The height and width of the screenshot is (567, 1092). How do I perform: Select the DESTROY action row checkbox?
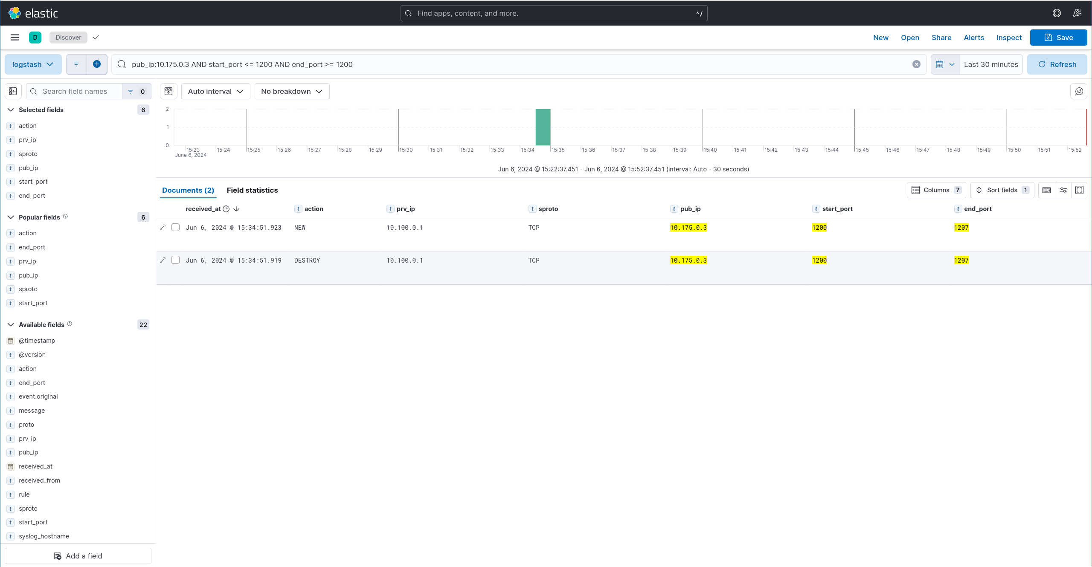pos(175,260)
